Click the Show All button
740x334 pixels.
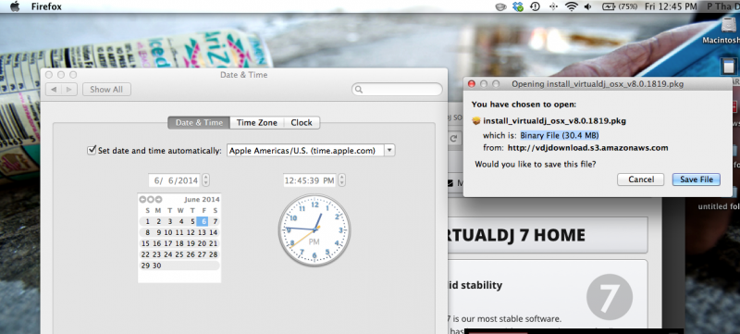click(106, 89)
